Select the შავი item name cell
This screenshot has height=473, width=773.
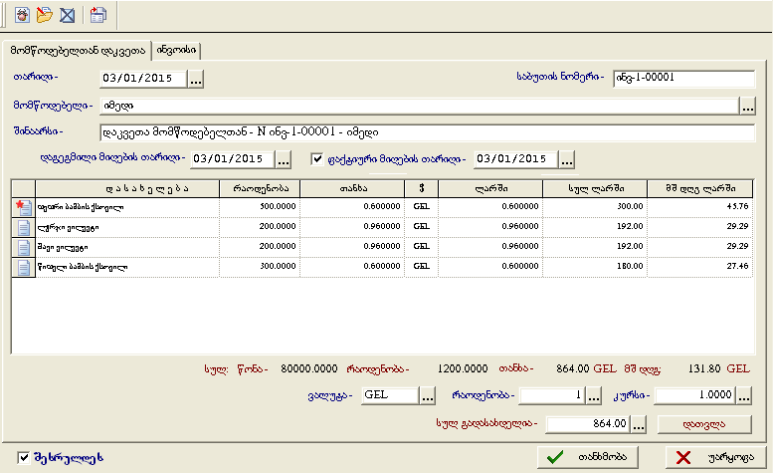pos(127,247)
